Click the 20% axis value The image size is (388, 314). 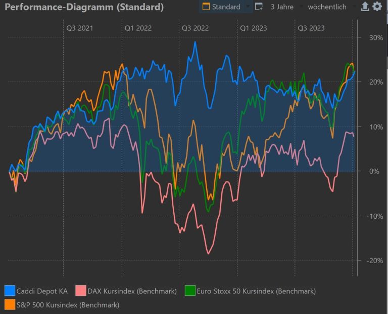[376, 82]
